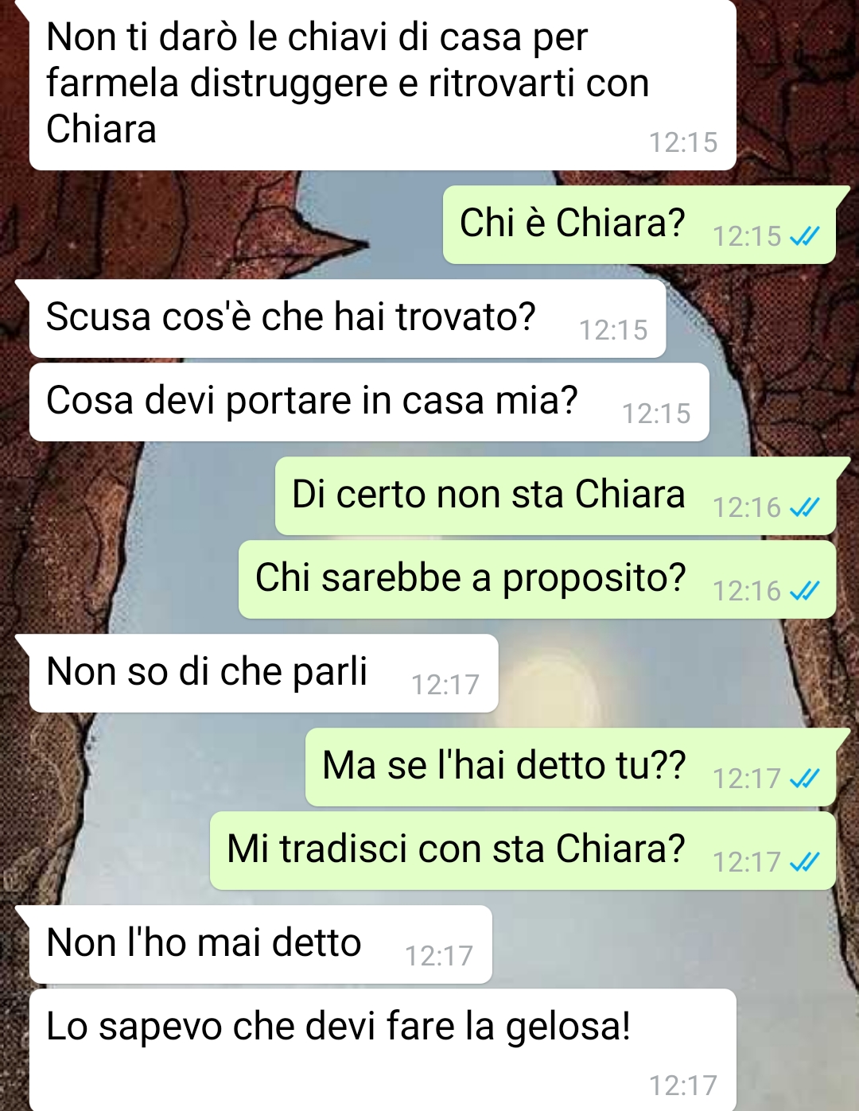The height and width of the screenshot is (1111, 859).
Task: Tap the double check on 'Di certo non sta Chiara'
Action: (x=805, y=507)
